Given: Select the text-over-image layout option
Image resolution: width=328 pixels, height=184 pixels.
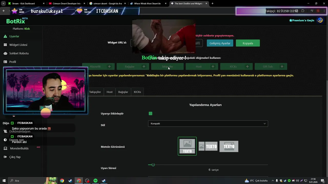Looking at the screenshot, I should 229,146.
